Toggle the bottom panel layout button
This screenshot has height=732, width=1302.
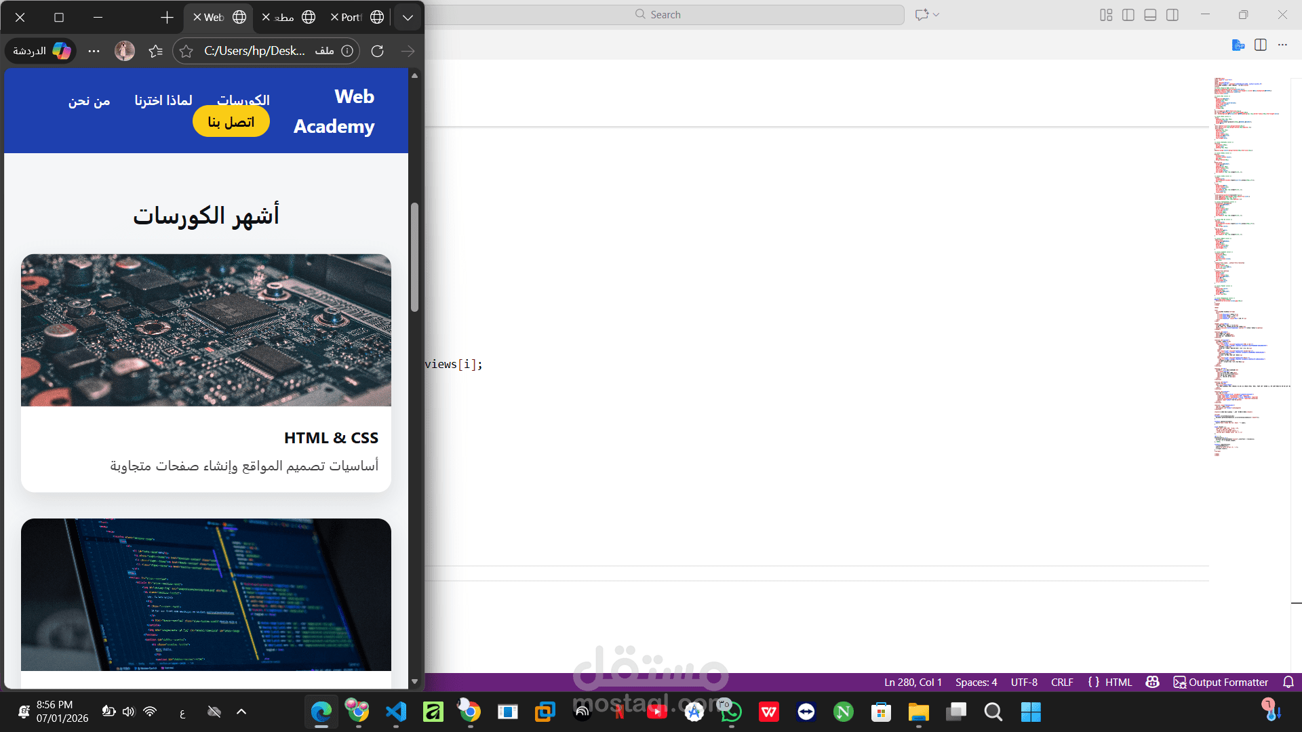(x=1150, y=15)
